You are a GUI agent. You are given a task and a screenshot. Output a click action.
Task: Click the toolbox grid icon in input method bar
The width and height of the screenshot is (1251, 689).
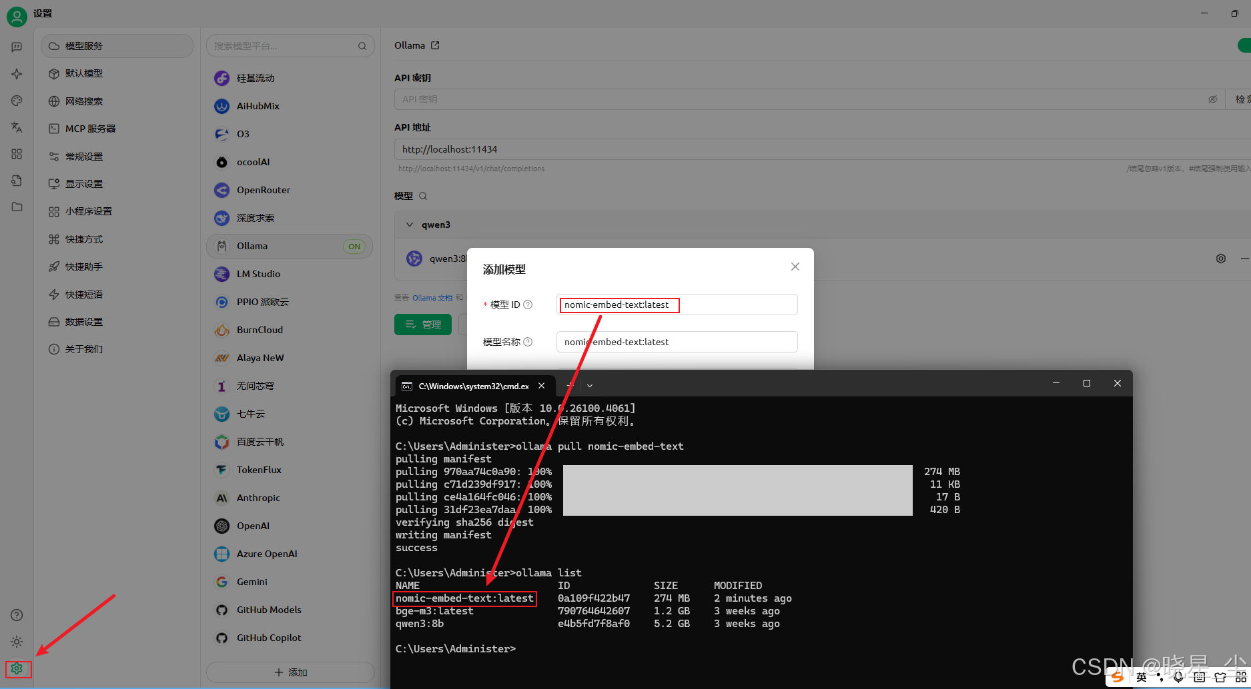coord(1241,678)
